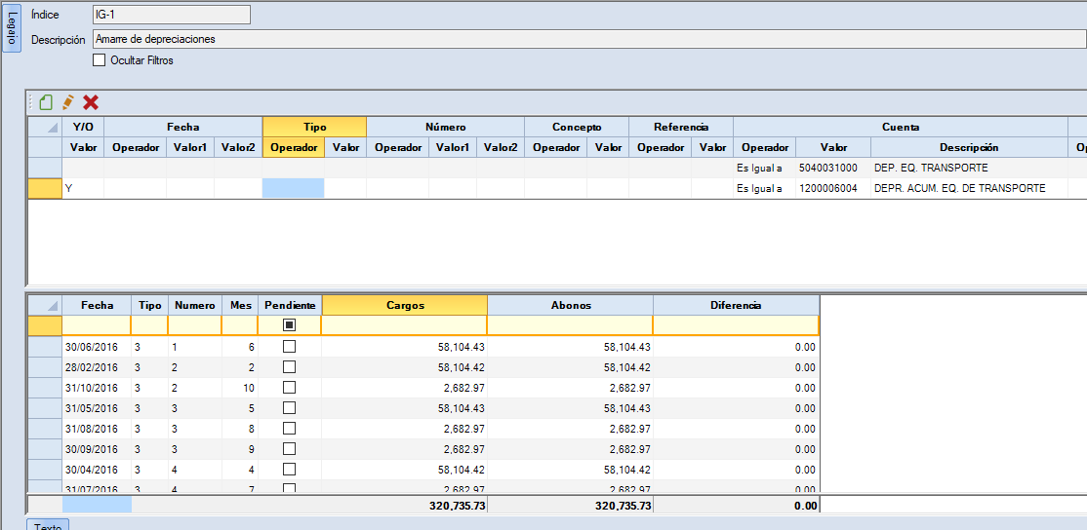
Task: Click the Abonos column header
Action: coord(570,305)
